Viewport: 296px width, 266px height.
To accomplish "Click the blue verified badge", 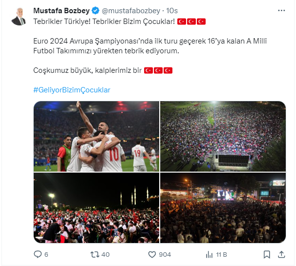I will [96, 11].
